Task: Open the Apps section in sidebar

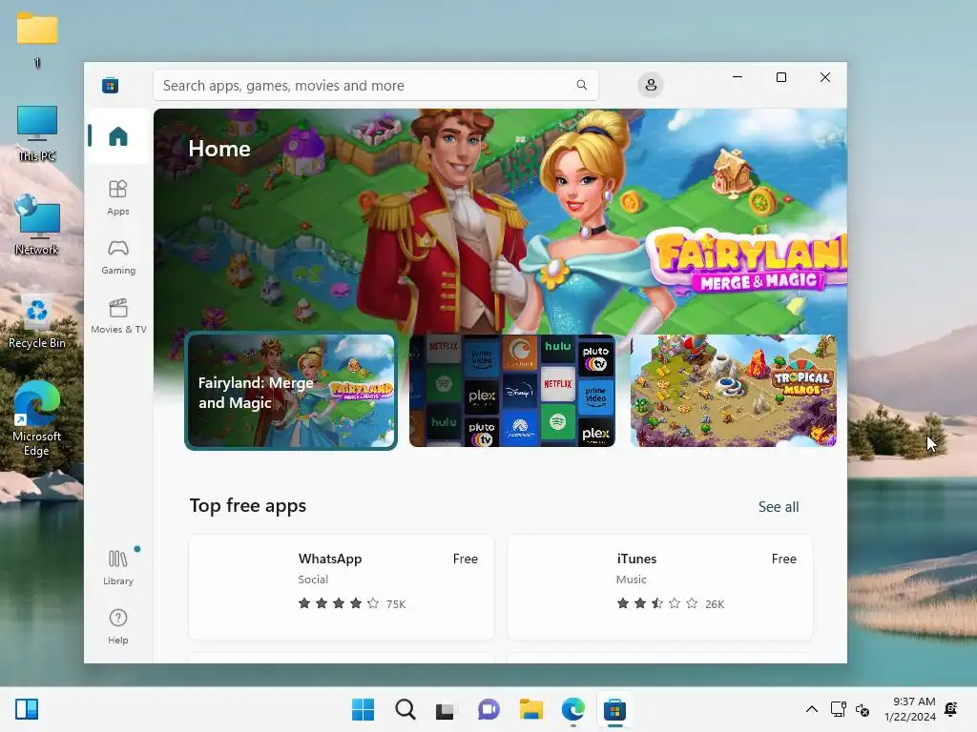Action: (x=117, y=197)
